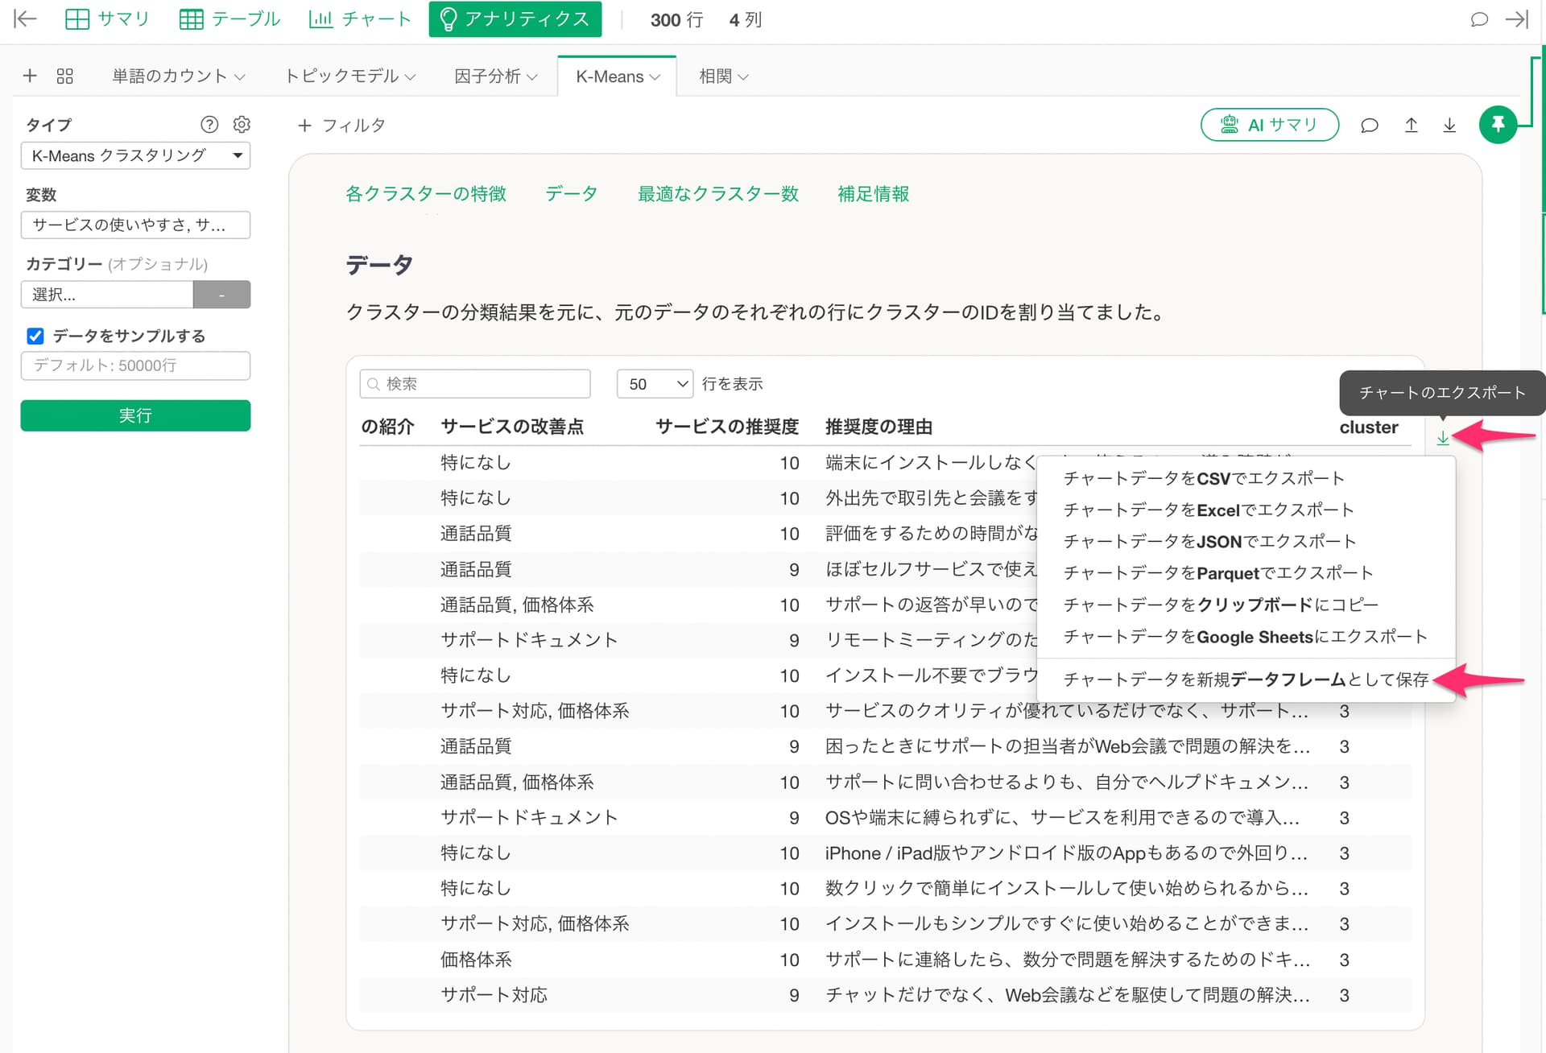Click the chart comment bubble icon
This screenshot has height=1053, width=1546.
pyautogui.click(x=1370, y=126)
